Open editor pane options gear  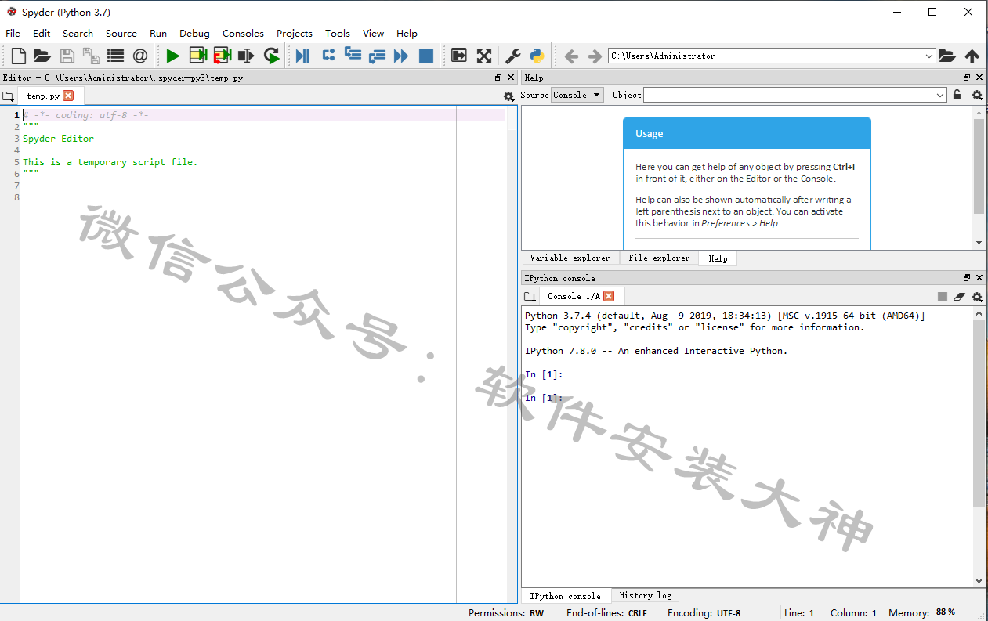point(508,96)
